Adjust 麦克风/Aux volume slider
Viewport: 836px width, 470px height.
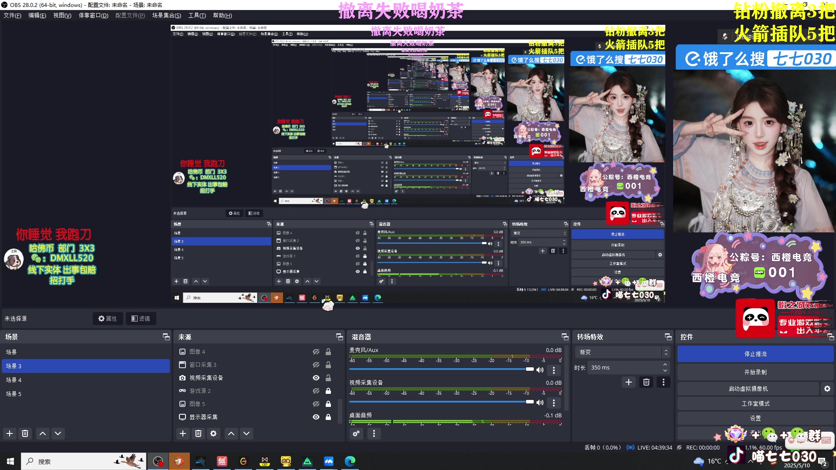[442, 369]
